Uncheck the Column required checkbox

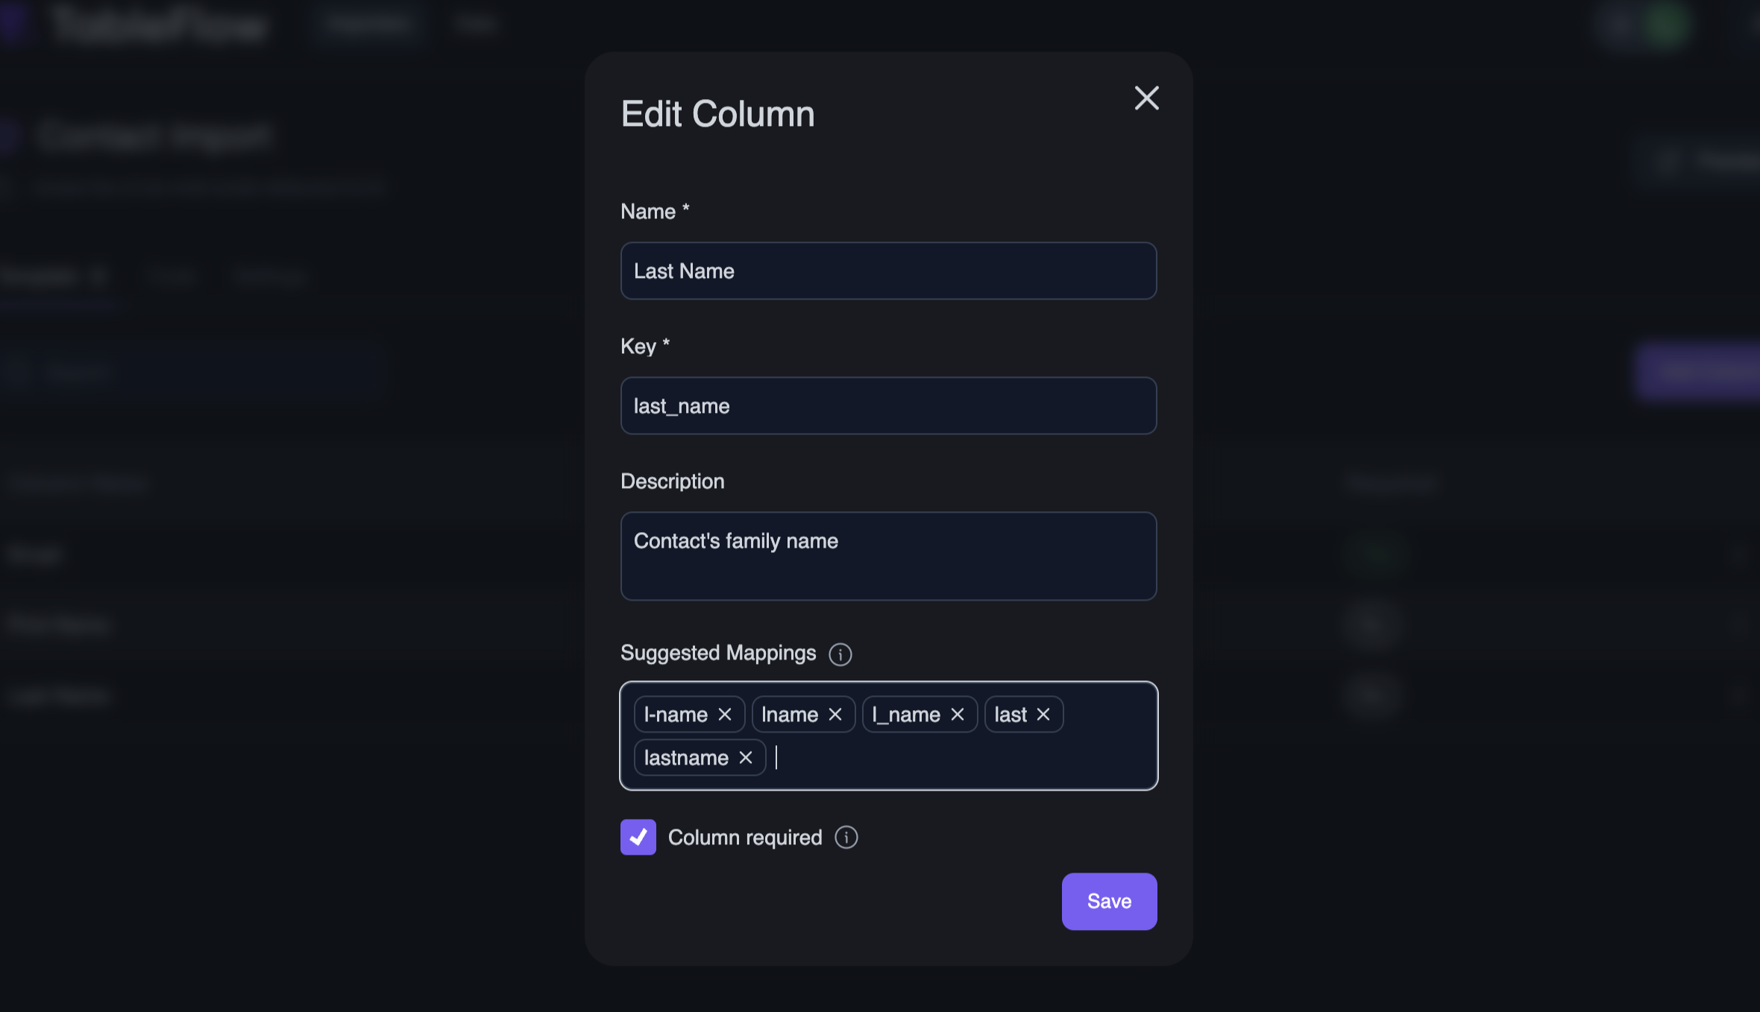(638, 838)
